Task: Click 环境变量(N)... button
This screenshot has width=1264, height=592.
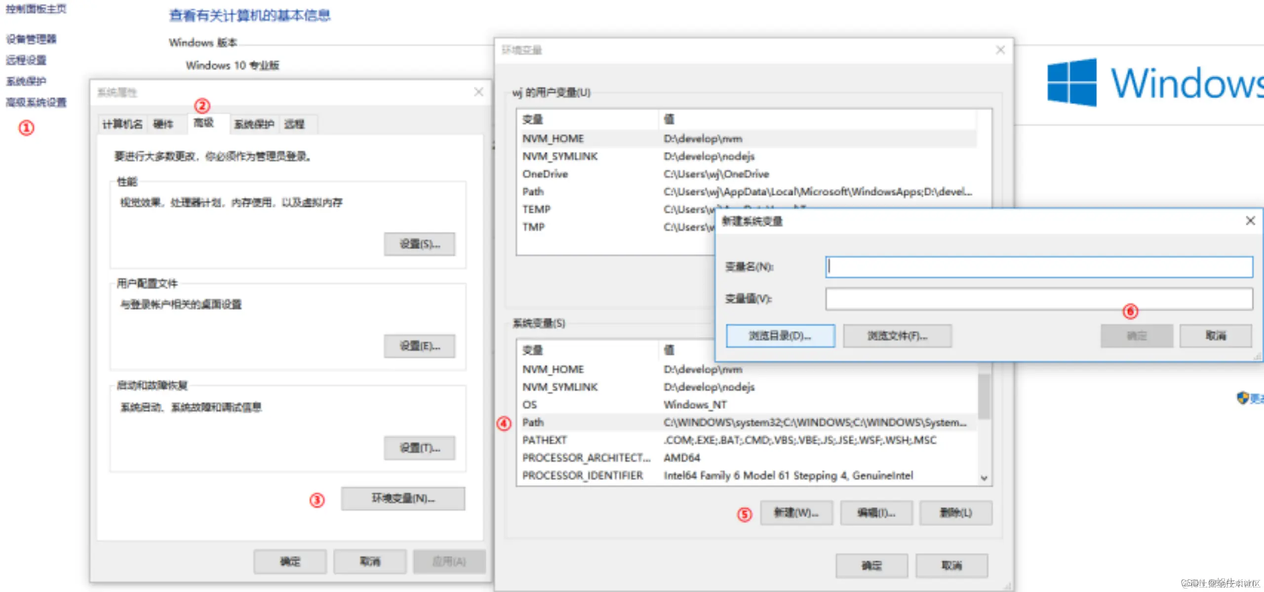Action: click(402, 498)
